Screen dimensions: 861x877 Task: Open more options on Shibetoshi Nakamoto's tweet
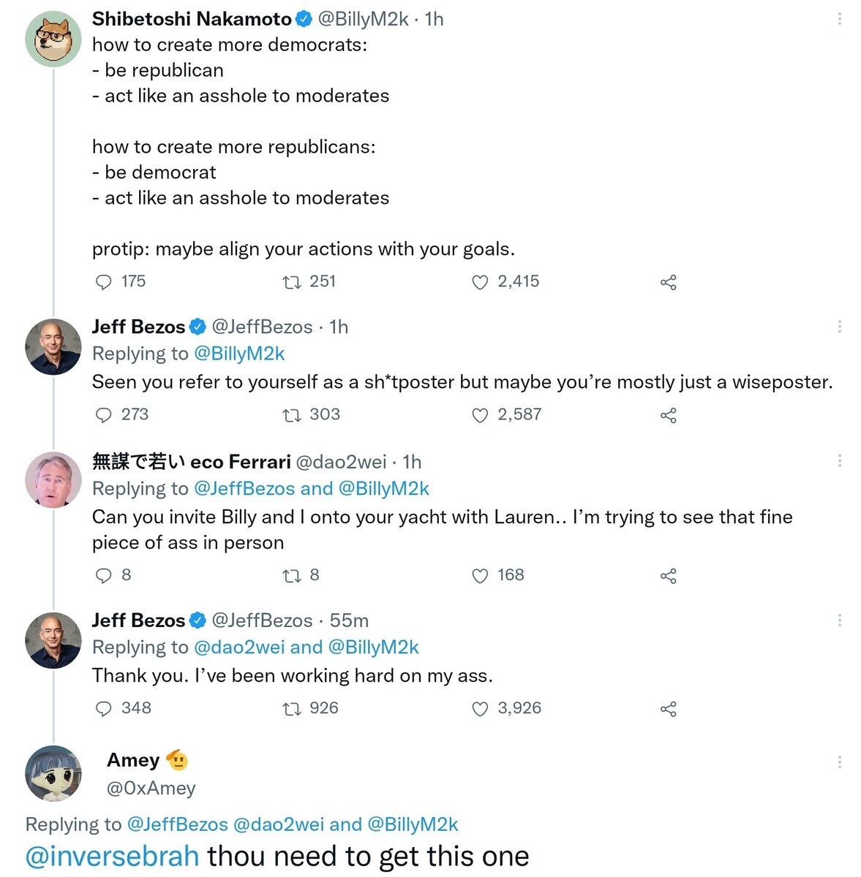pyautogui.click(x=839, y=19)
